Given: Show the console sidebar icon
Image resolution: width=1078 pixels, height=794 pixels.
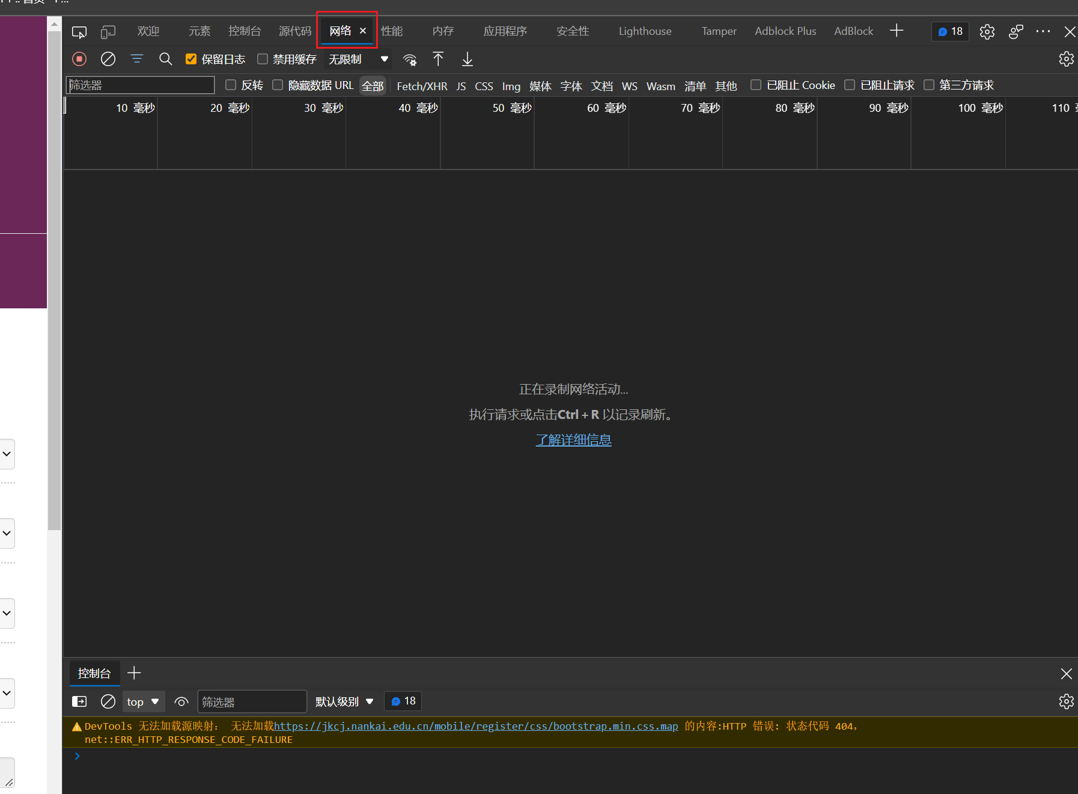Looking at the screenshot, I should (x=79, y=701).
